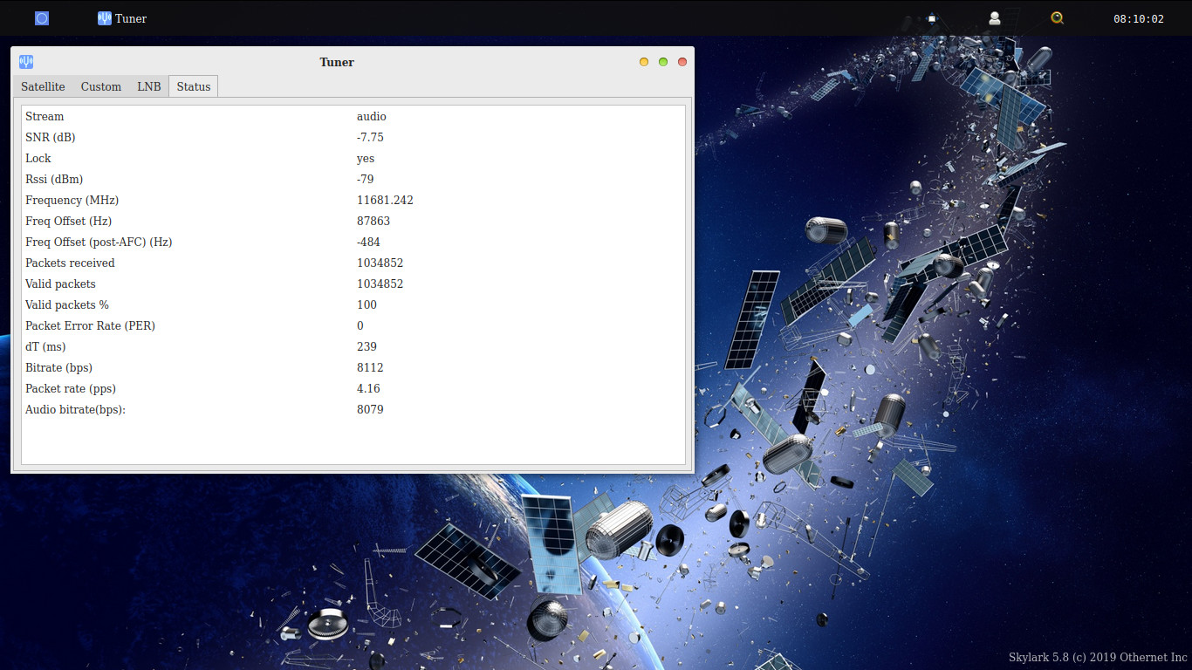
Task: Select the valid packets percent value 100
Action: (x=367, y=304)
